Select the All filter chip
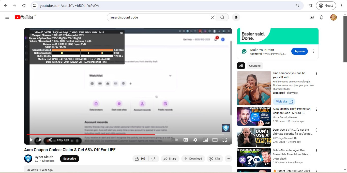 (x=241, y=66)
